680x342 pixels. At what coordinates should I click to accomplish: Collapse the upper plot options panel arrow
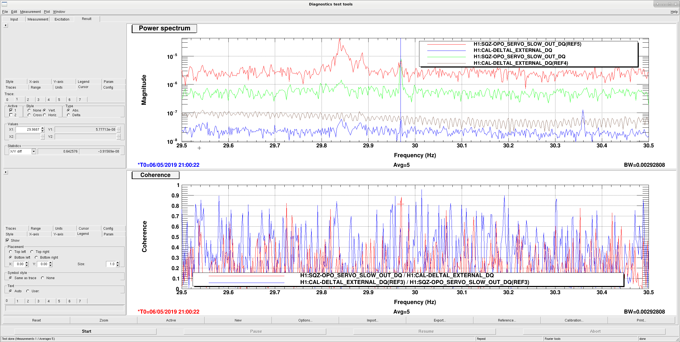(6, 25)
